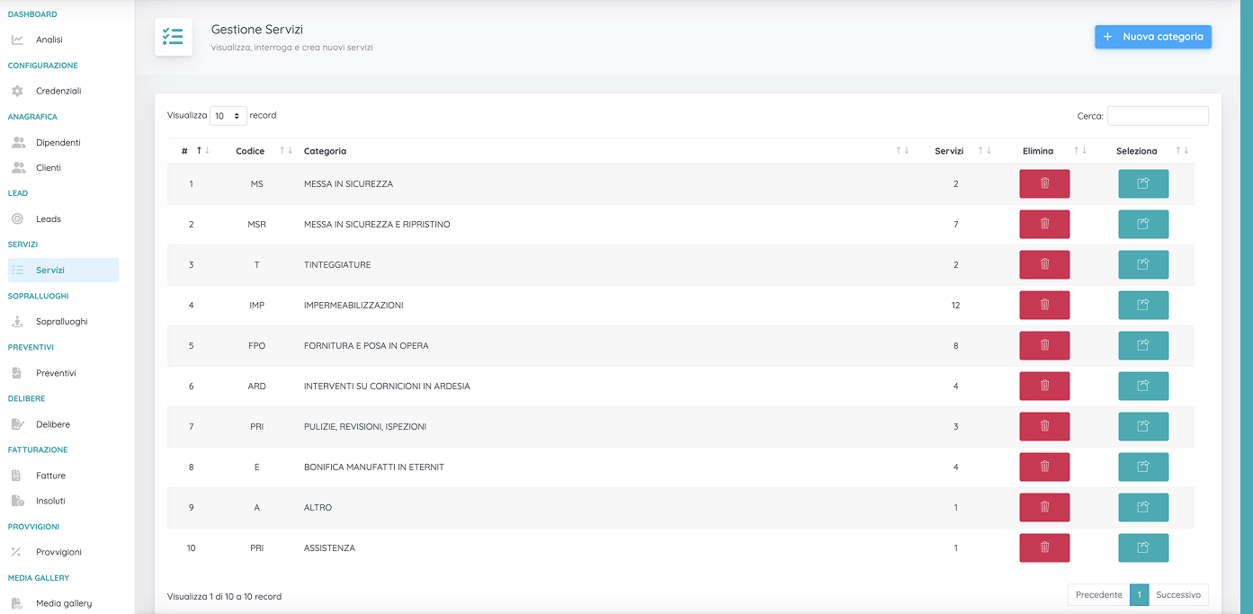Go to Preventivi in the sidebar
The width and height of the screenshot is (1253, 614).
(56, 373)
